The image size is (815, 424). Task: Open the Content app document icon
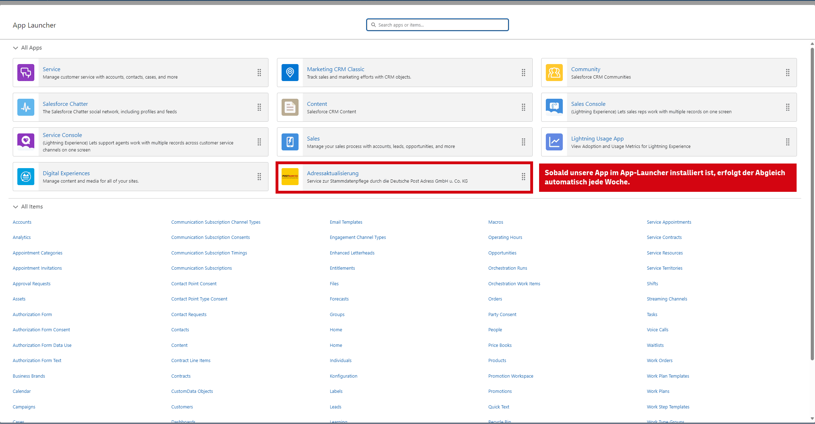pyautogui.click(x=290, y=107)
